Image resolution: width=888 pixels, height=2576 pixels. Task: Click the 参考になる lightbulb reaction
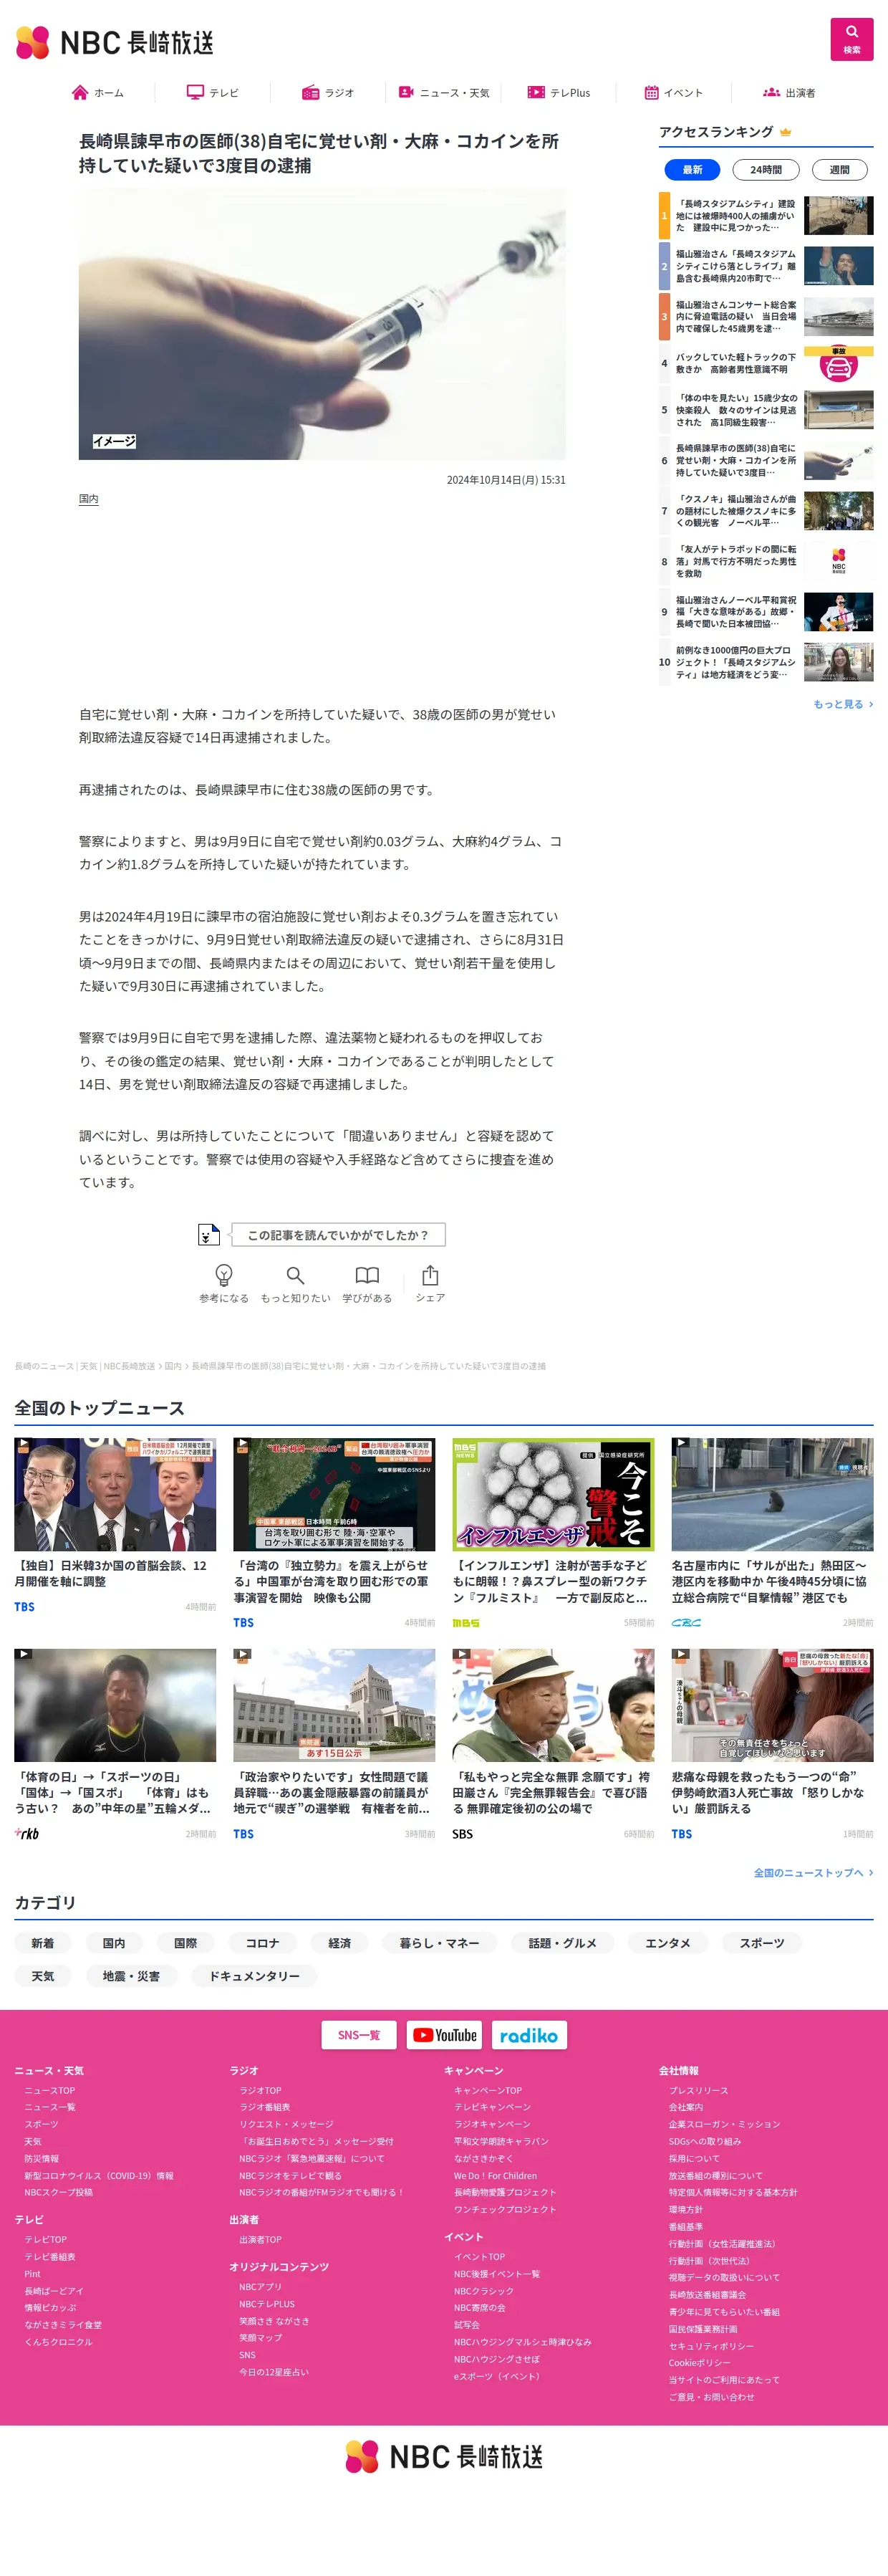(x=223, y=1283)
